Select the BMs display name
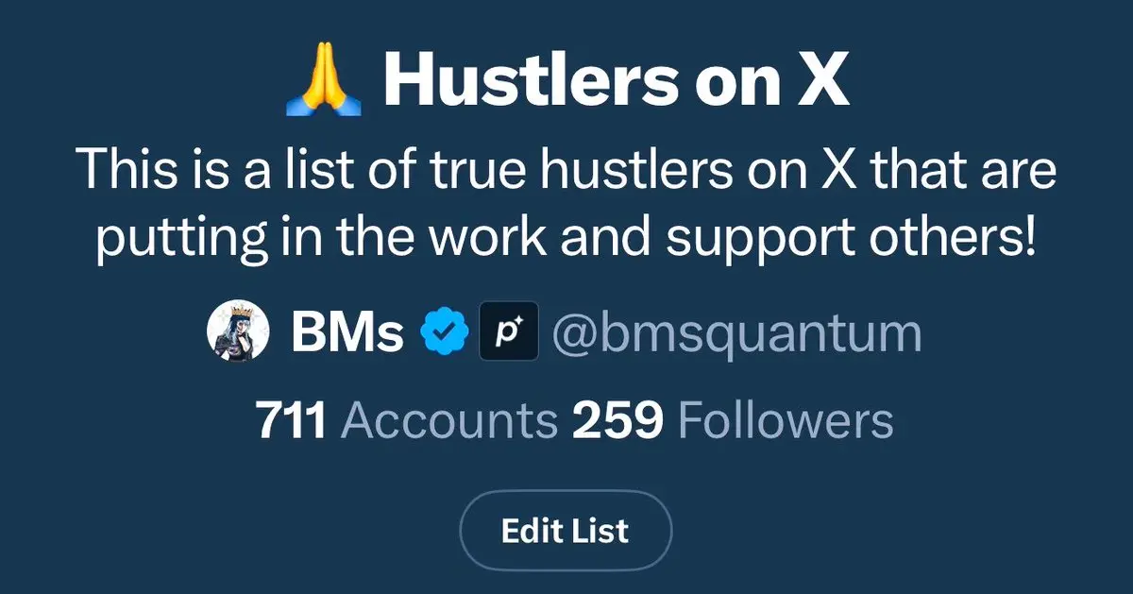Image resolution: width=1133 pixels, height=594 pixels. (x=347, y=334)
